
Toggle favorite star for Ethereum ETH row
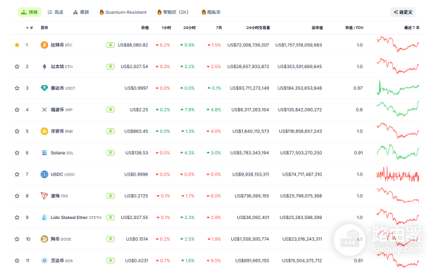point(17,67)
